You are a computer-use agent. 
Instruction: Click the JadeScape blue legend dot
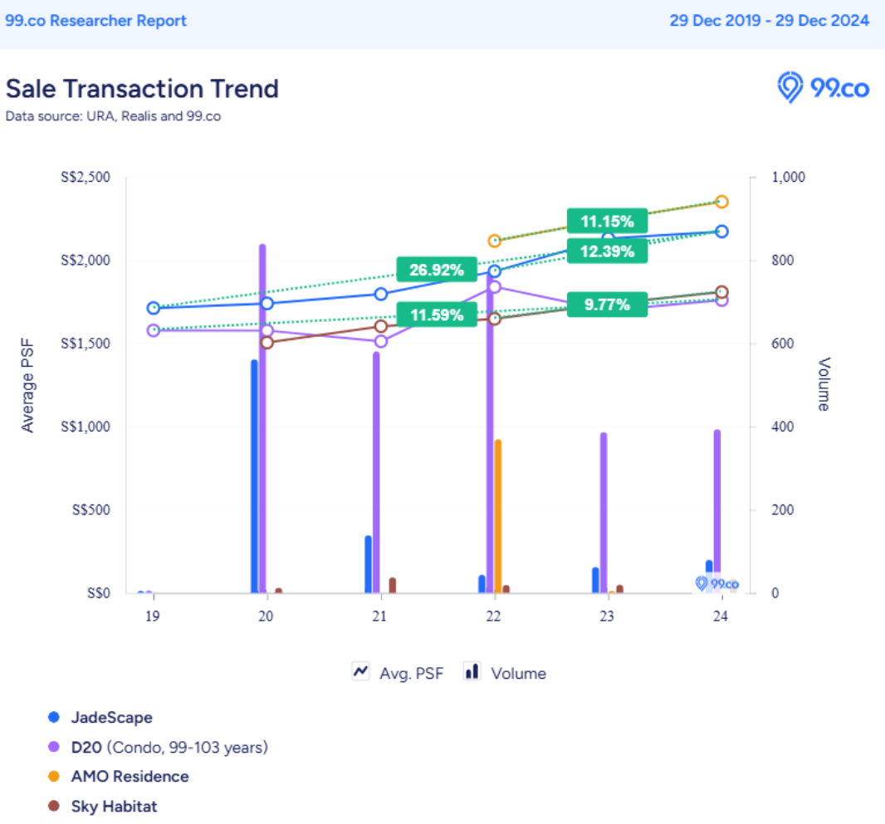(x=55, y=718)
